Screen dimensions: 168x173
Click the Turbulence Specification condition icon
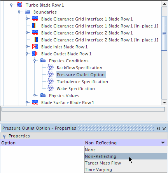coord(51,82)
